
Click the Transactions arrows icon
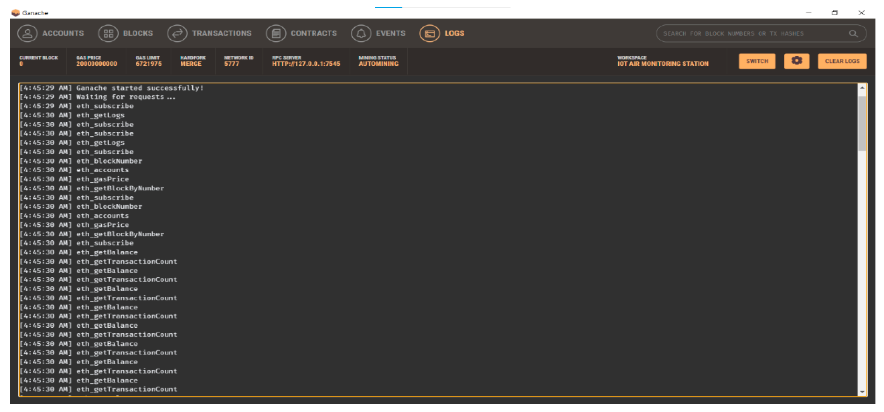coord(177,34)
